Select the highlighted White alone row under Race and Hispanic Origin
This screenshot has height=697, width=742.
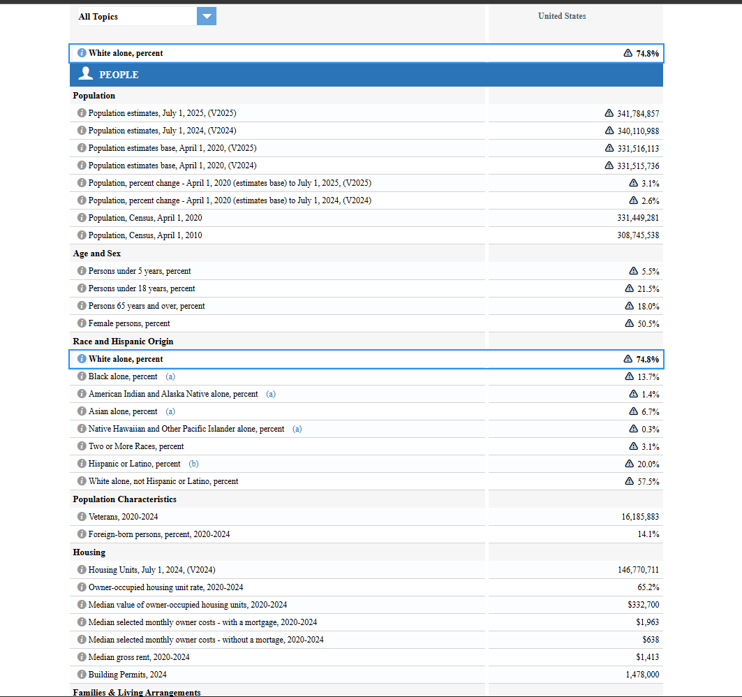(x=366, y=359)
